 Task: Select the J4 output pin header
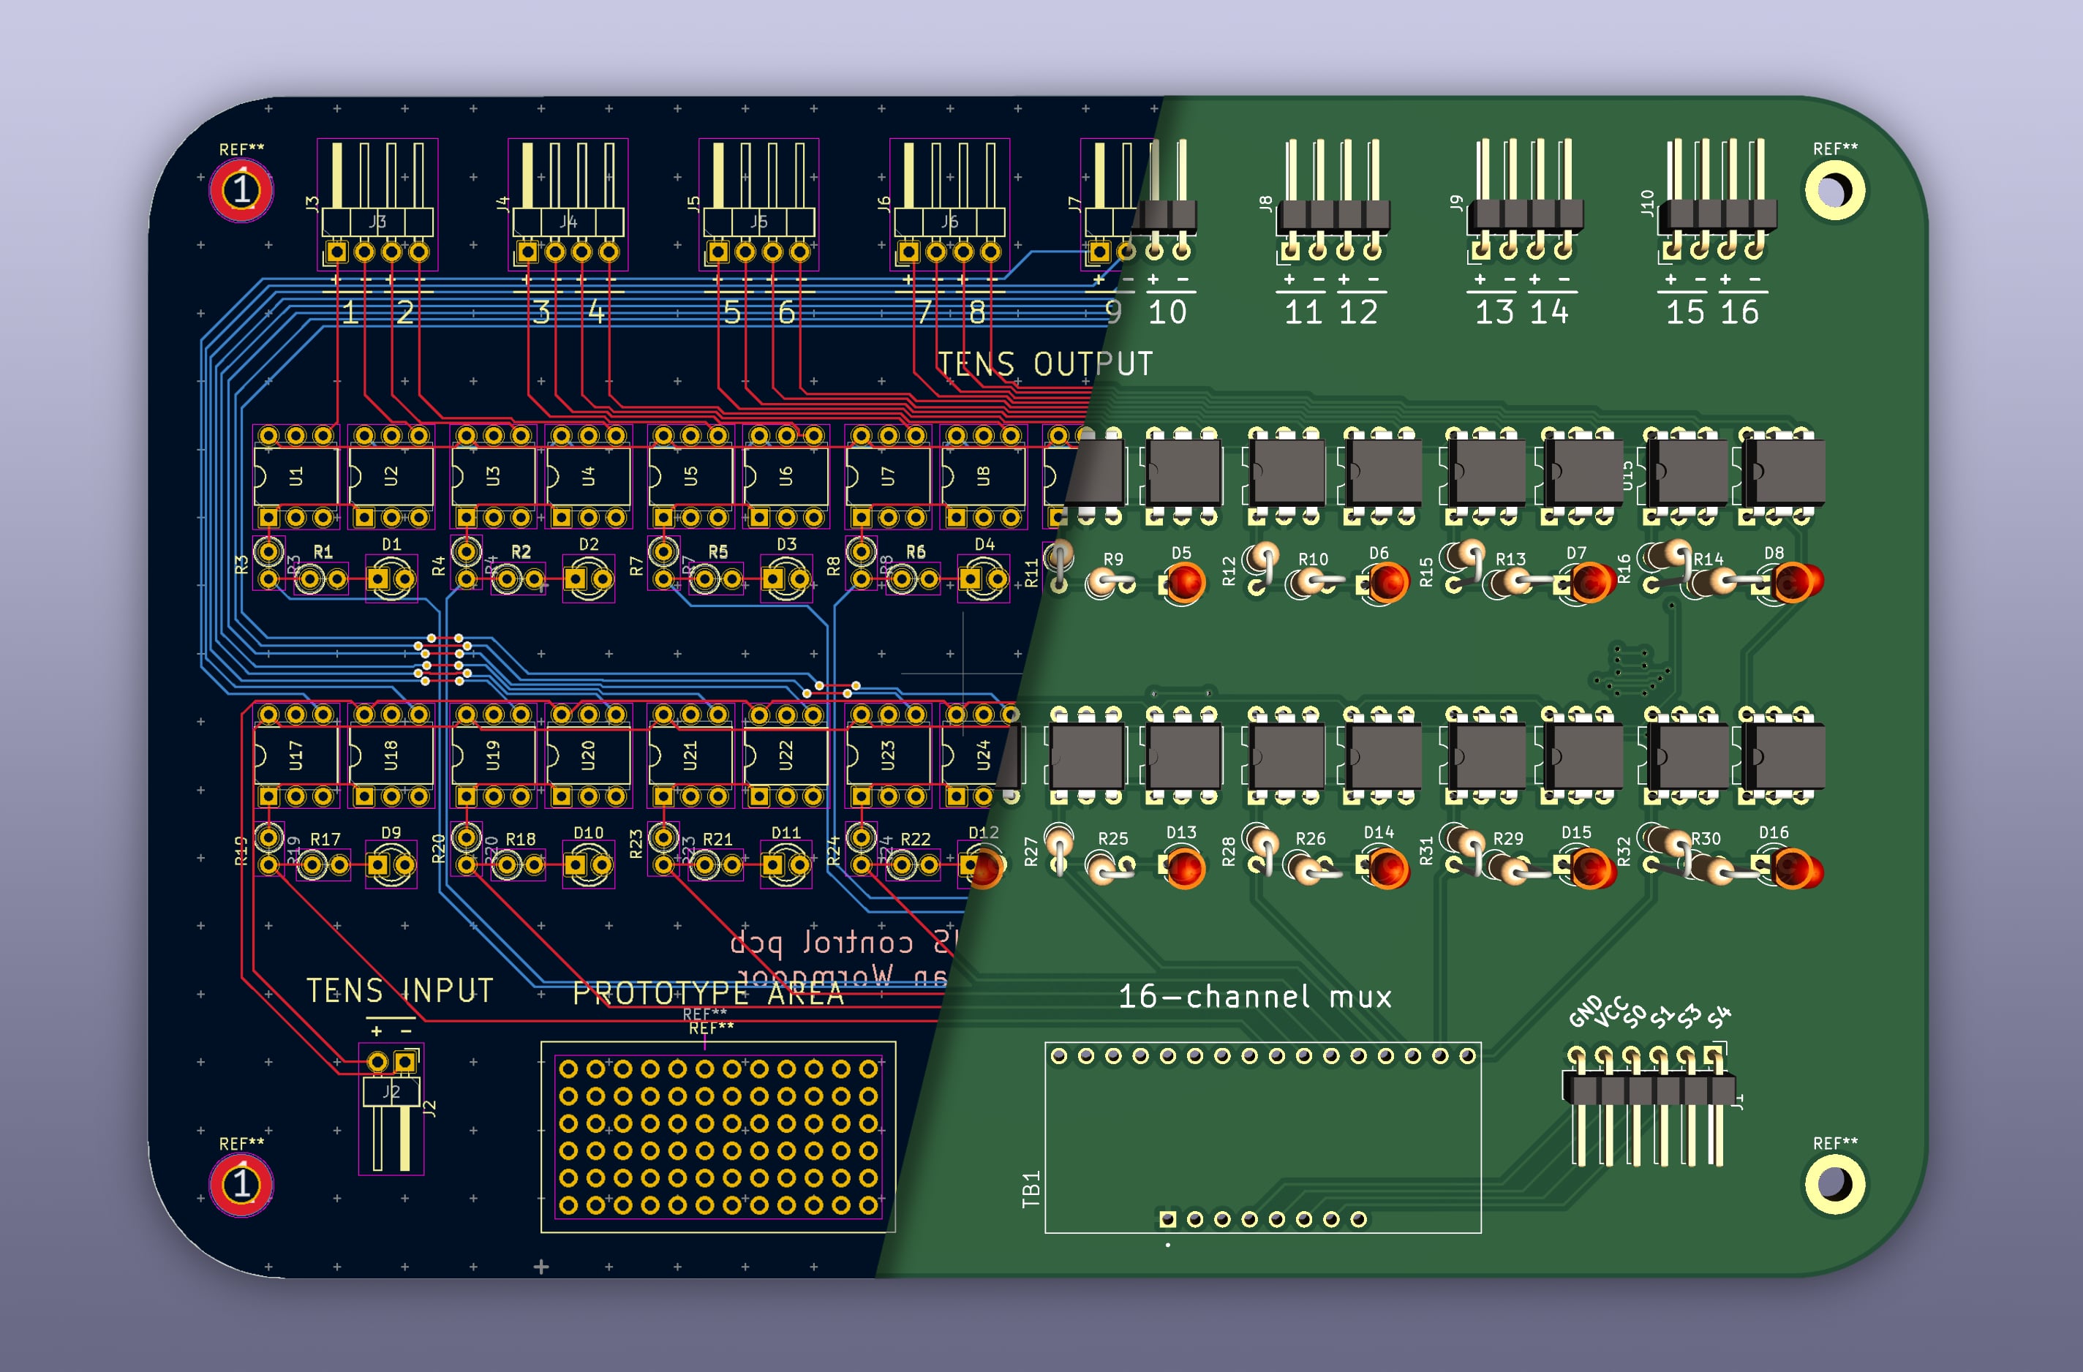pyautogui.click(x=568, y=204)
